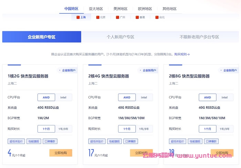The width and height of the screenshot is (241, 168).
Task: Click the flag icon beside 北京
Action: (x=98, y=17)
